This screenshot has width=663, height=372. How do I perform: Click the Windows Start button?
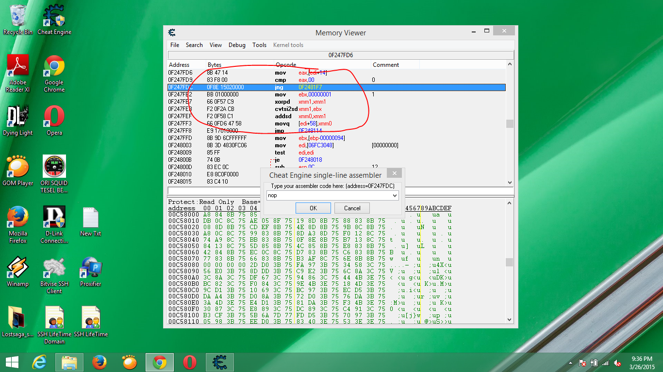pos(12,362)
